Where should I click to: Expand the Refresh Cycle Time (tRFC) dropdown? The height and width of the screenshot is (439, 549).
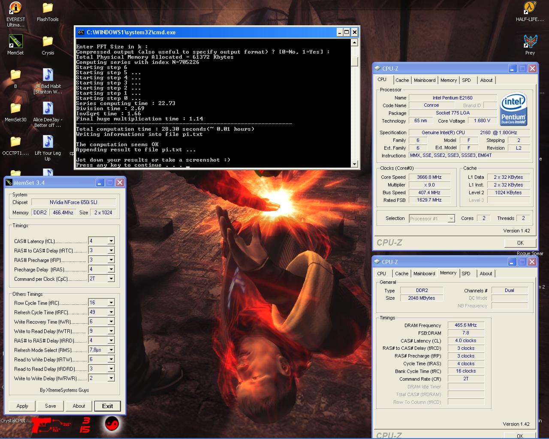[111, 312]
